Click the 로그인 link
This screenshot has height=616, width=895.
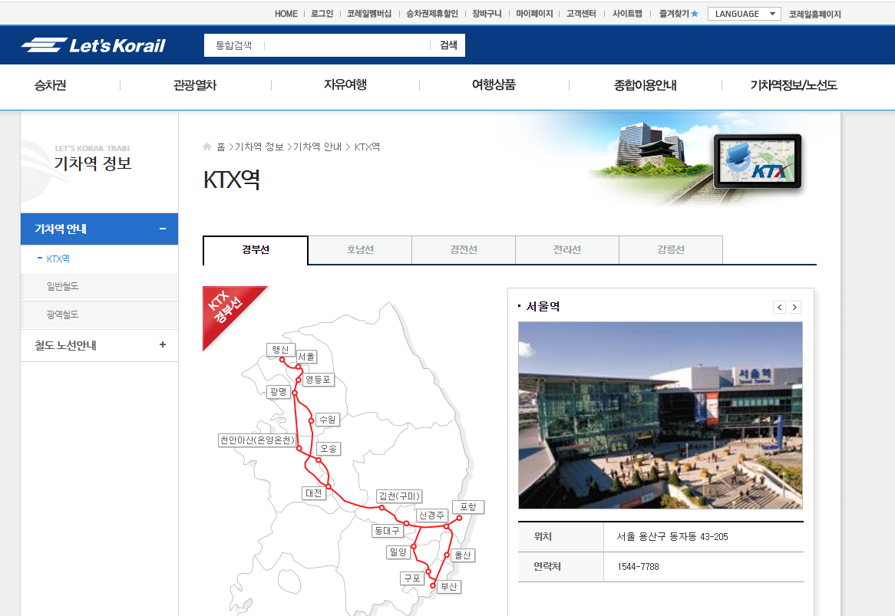pyautogui.click(x=322, y=14)
